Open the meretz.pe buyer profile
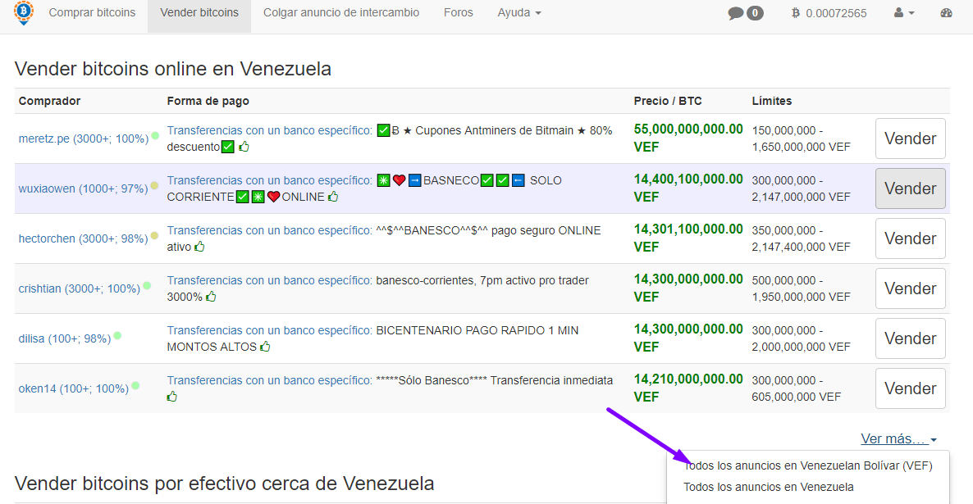The height and width of the screenshot is (504, 973). [x=83, y=138]
